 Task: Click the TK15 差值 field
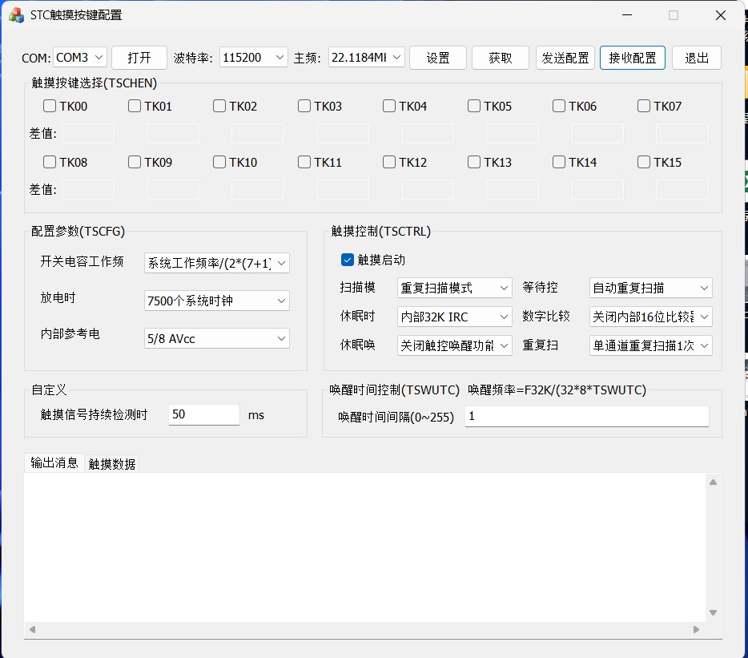(x=682, y=190)
